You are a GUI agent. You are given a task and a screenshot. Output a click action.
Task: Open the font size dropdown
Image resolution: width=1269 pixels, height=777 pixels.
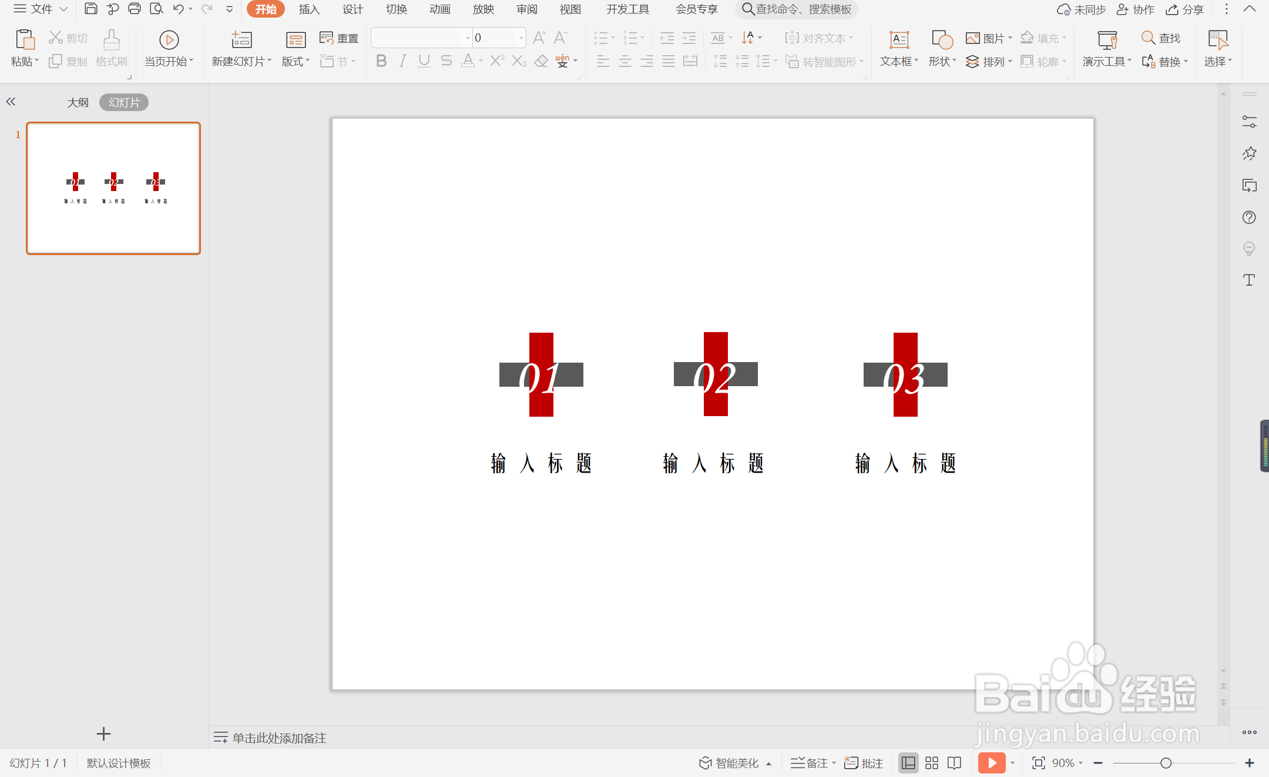(521, 38)
